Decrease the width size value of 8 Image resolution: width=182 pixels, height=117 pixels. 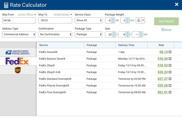pyautogui.click(x=127, y=36)
